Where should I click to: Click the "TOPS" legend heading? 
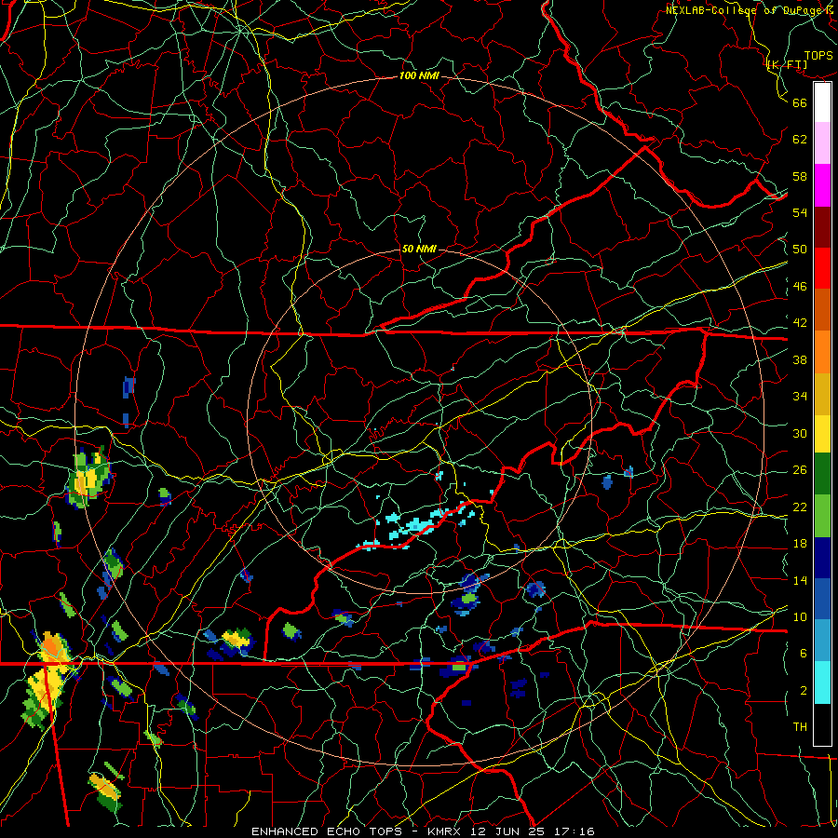pos(818,56)
